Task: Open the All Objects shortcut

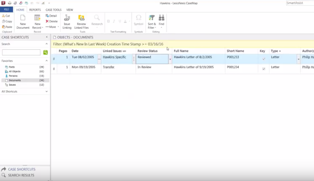Action: (25, 71)
